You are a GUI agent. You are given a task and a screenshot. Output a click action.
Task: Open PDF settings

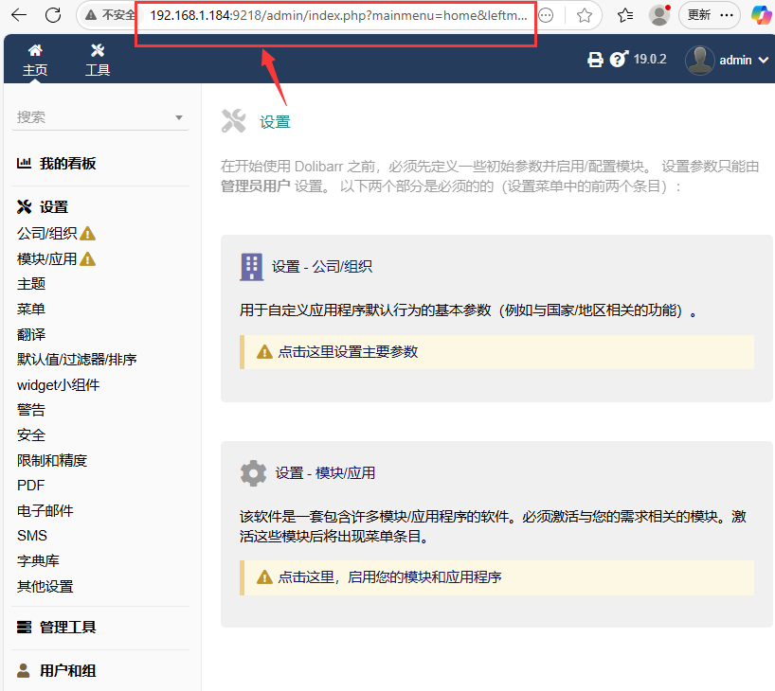pos(30,486)
